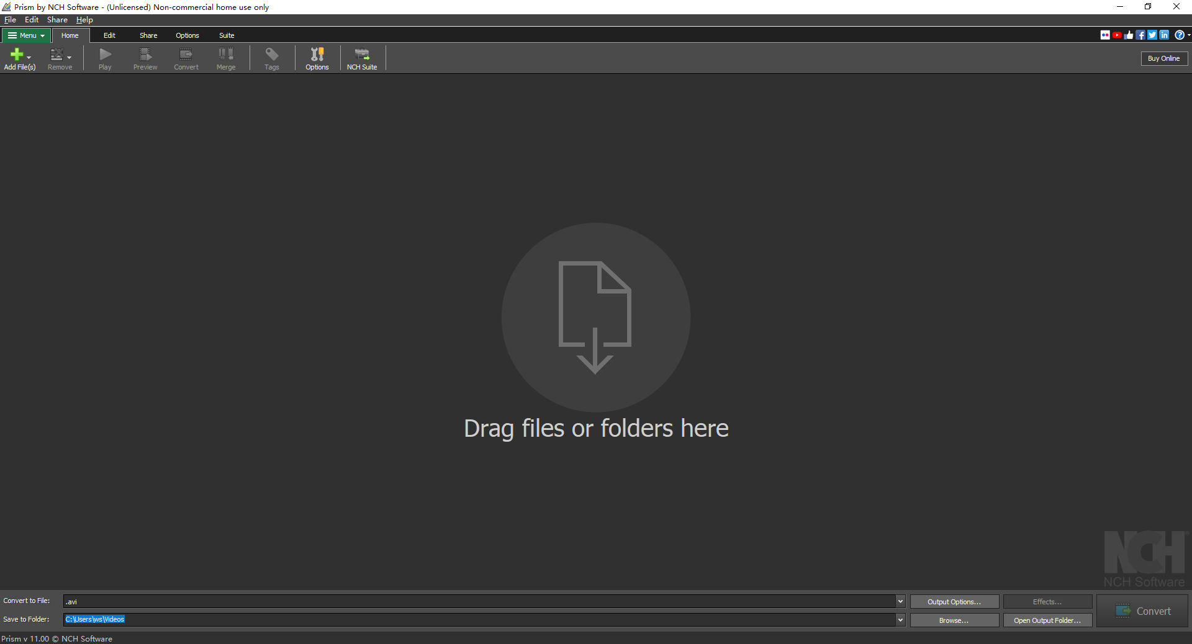
Task: Open the green Menu dropdown button
Action: point(25,35)
